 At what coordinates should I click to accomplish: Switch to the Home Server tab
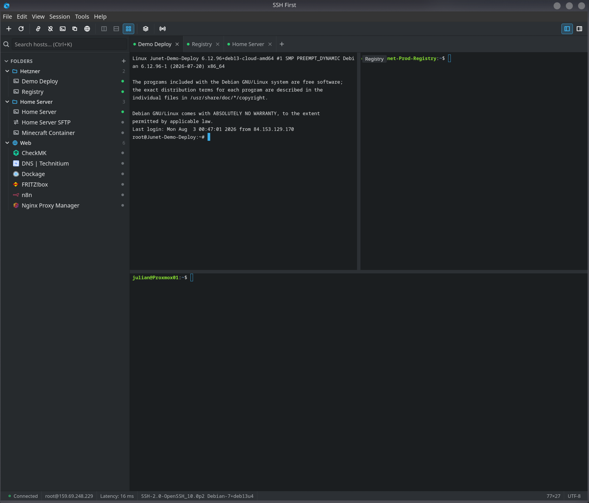tap(248, 44)
